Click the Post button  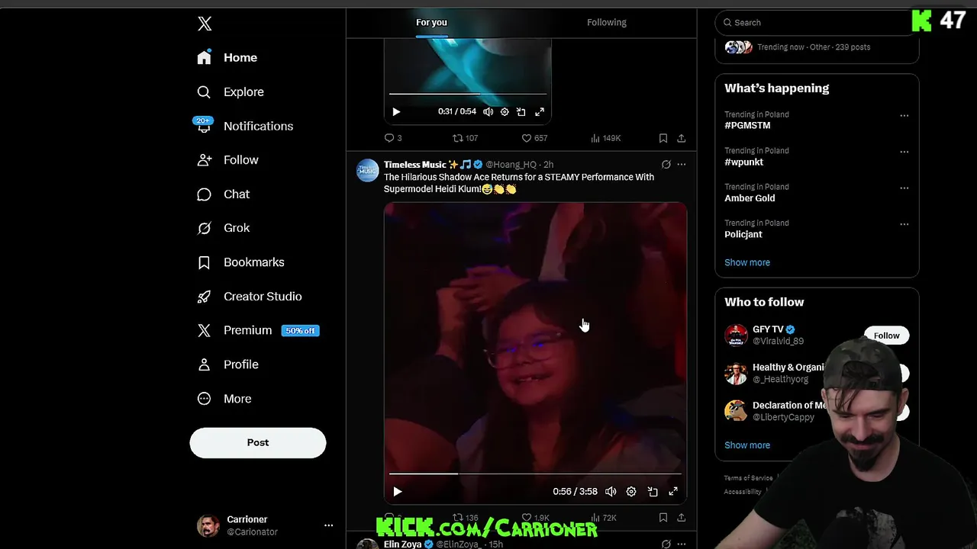pos(258,442)
